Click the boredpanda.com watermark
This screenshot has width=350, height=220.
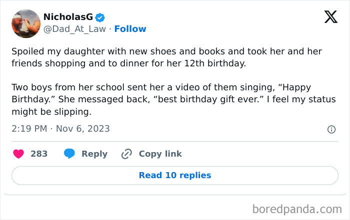[297, 208]
